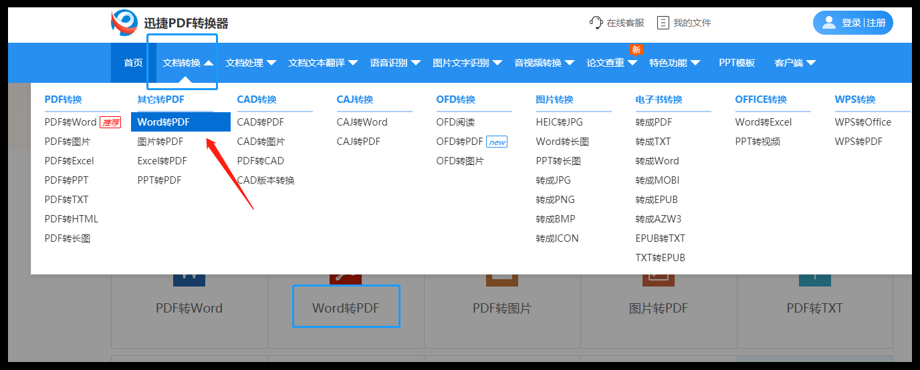Select PDF转长图 menu entry

click(68, 238)
